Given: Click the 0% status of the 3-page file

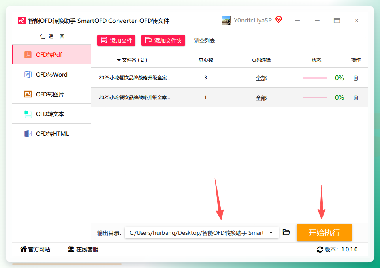Looking at the screenshot, I should tap(339, 78).
